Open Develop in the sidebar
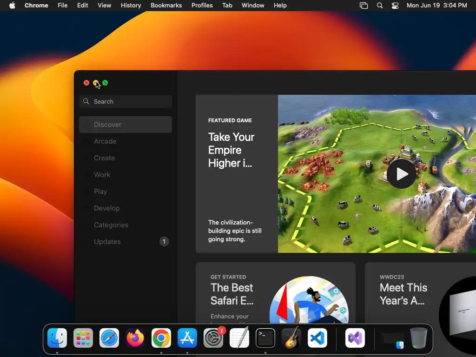 pyautogui.click(x=126, y=208)
